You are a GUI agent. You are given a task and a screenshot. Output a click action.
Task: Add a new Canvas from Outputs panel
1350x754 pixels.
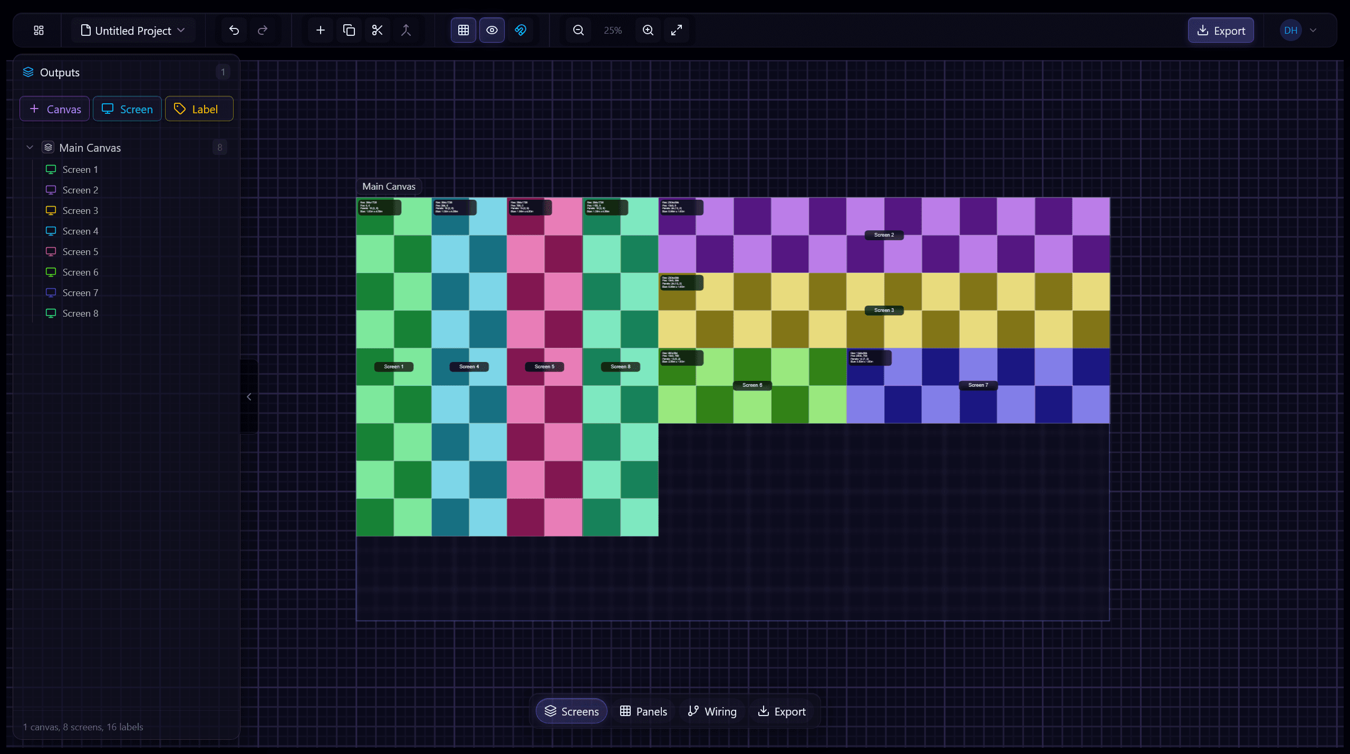click(x=54, y=109)
